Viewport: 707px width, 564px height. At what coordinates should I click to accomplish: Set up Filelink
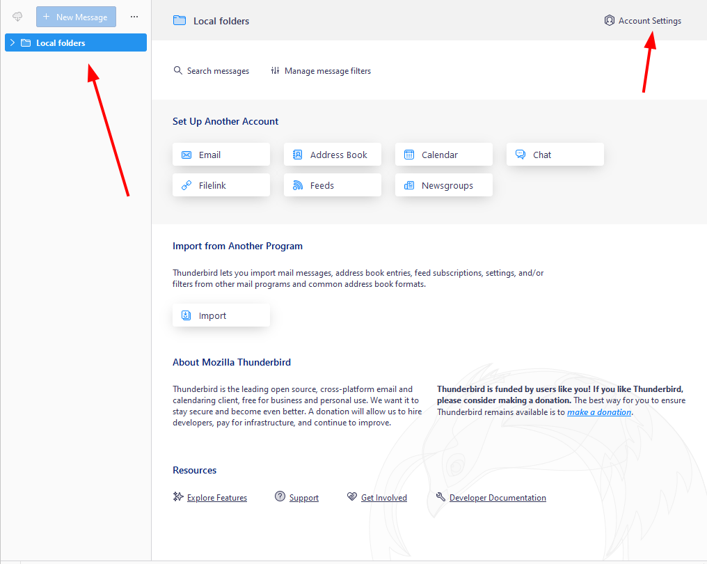pos(221,185)
